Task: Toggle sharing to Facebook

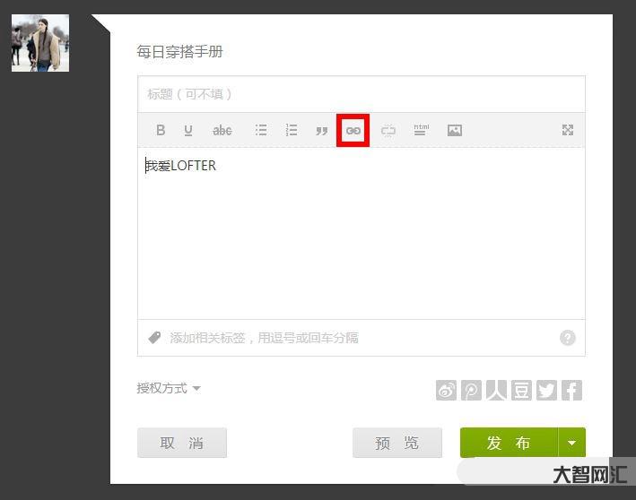Action: [x=571, y=391]
